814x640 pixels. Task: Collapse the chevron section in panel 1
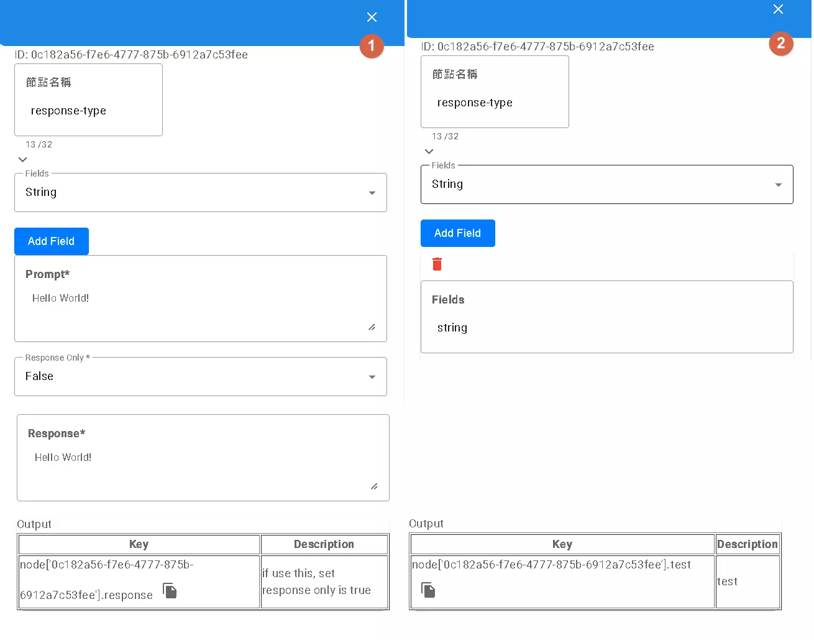click(x=23, y=160)
